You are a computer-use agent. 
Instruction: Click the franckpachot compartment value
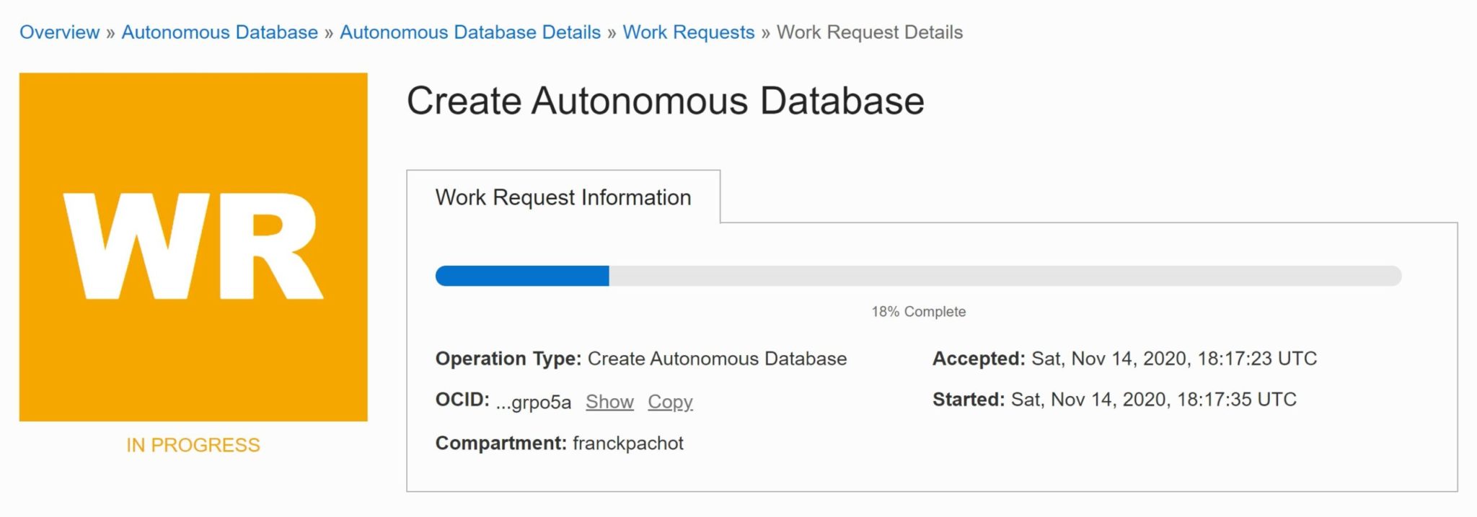coord(628,443)
